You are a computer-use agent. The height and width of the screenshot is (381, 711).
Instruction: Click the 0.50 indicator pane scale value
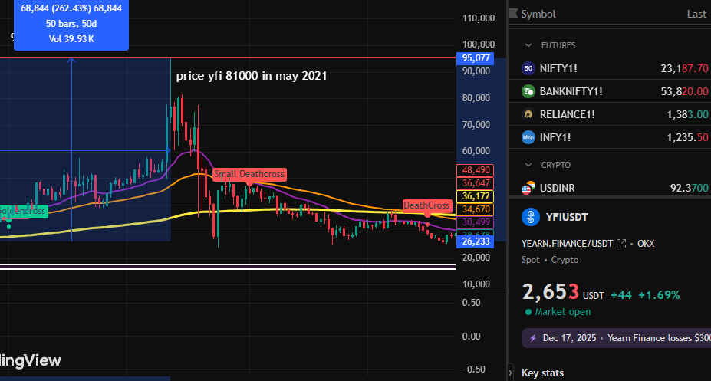click(x=472, y=303)
